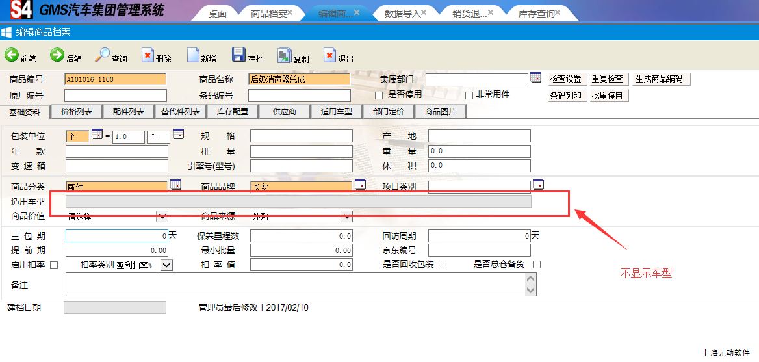Open the 隶属部门 picker icon

click(x=535, y=78)
